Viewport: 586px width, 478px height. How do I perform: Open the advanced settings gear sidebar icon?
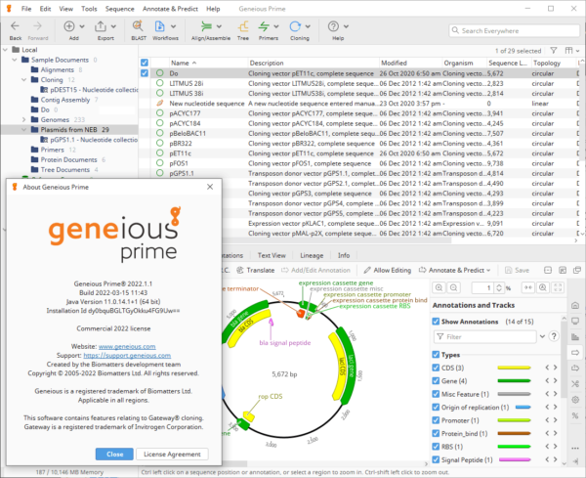(575, 400)
